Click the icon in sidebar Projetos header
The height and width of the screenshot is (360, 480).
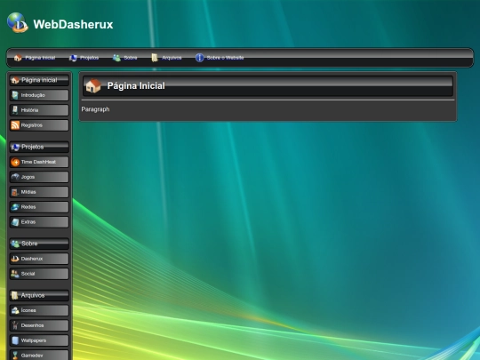15,148
